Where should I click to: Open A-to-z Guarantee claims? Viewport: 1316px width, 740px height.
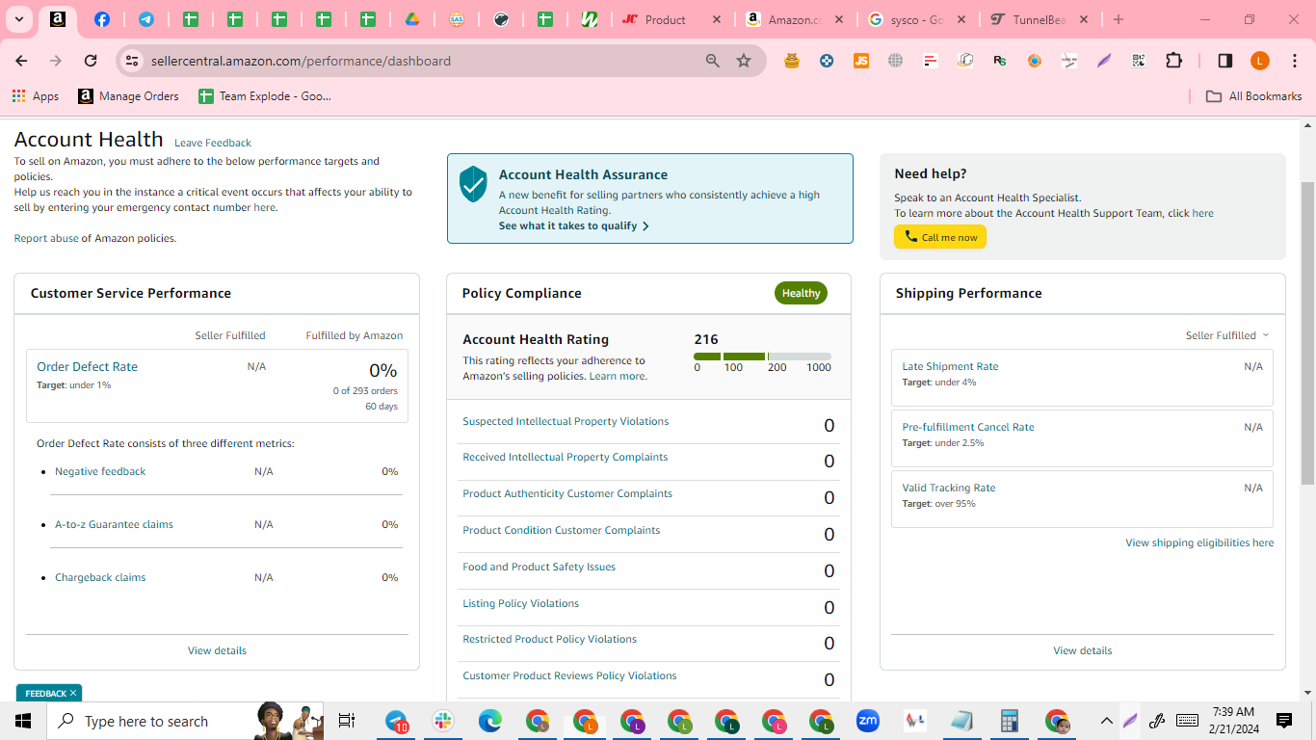click(114, 524)
